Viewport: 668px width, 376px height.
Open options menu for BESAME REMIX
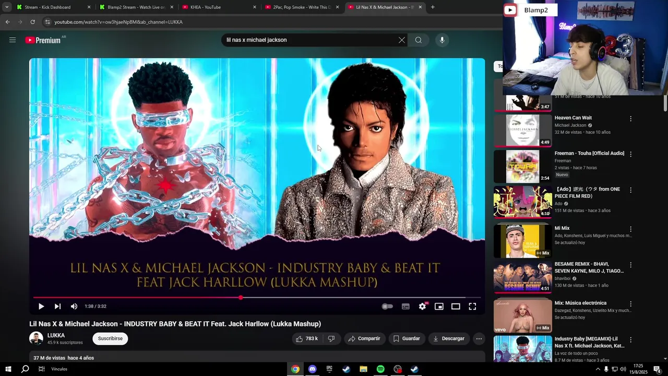pyautogui.click(x=630, y=265)
